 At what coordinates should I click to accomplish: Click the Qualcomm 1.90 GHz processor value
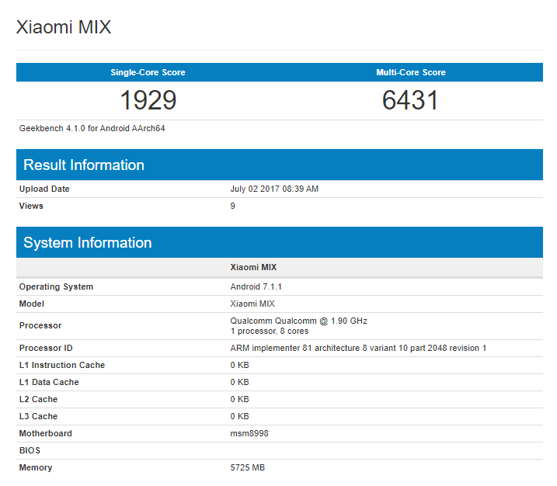(298, 321)
